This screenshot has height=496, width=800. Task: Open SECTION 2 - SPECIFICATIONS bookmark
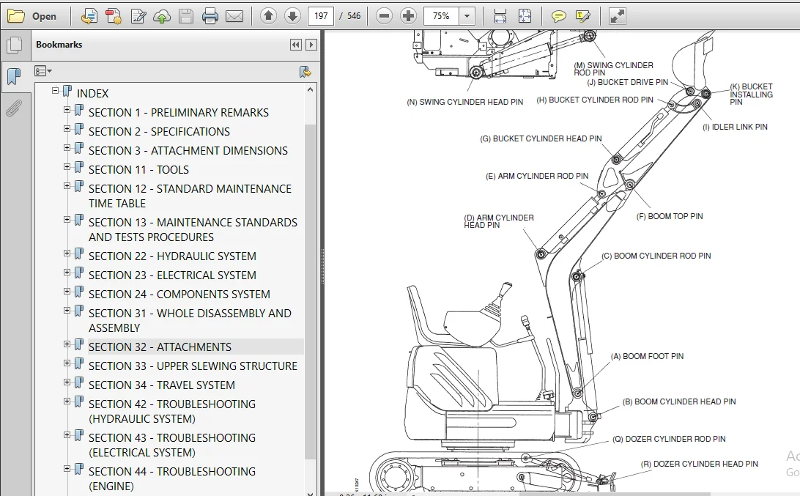159,132
